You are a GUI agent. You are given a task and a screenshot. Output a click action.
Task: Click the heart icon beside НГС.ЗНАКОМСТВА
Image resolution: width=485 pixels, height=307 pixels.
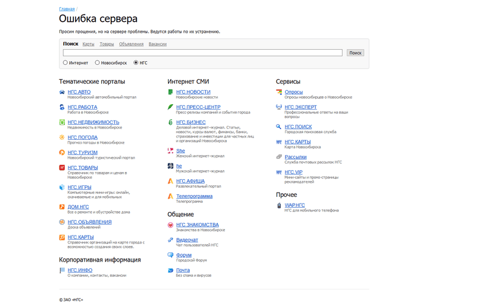(x=170, y=225)
